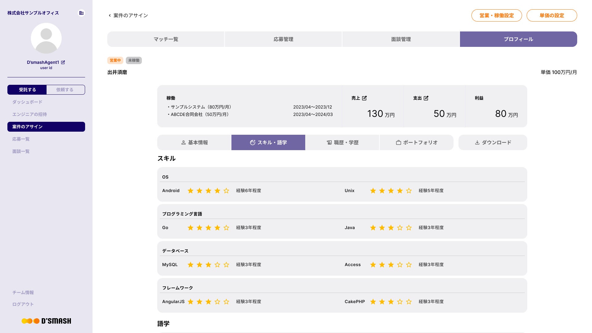The image size is (592, 333).
Task: Edit 売上 using its pencil icon
Action: (364, 98)
